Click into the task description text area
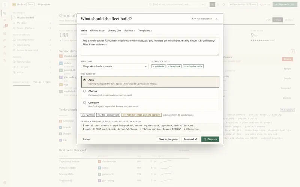Viewport: 300px width, 187px height. [x=150, y=46]
